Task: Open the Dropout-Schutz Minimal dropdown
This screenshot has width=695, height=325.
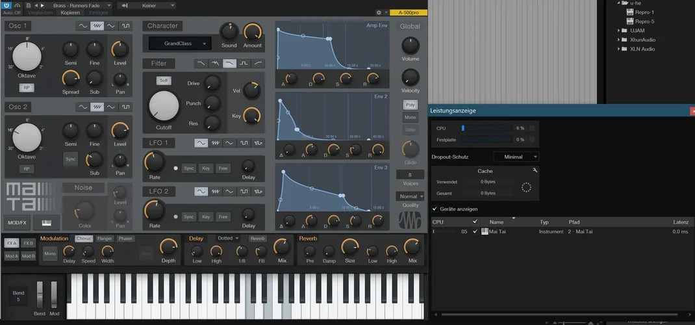Action: [x=516, y=157]
